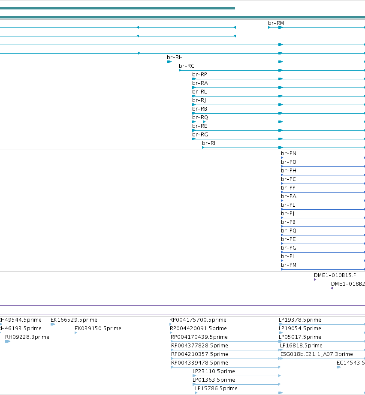The height and width of the screenshot is (395, 365).
Task: Click the br-PJ protein label
Action: pos(287,214)
